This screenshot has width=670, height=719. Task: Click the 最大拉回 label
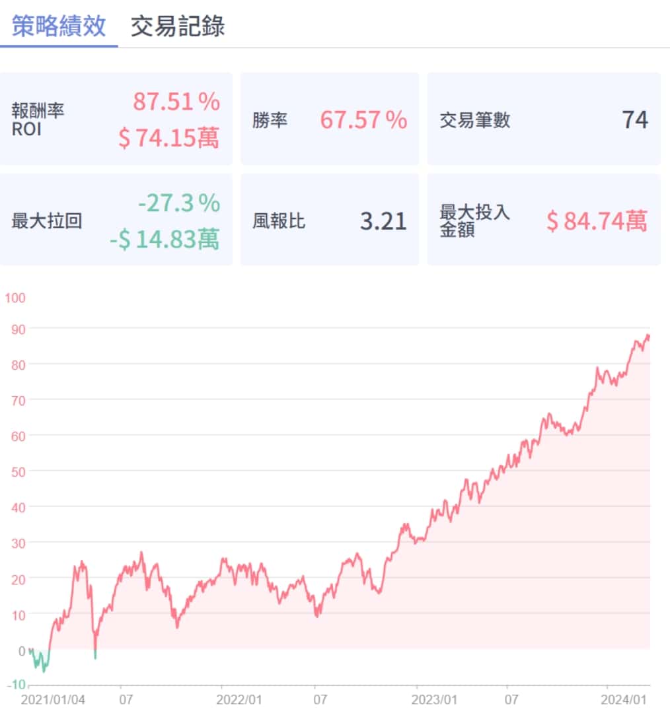pyautogui.click(x=47, y=221)
